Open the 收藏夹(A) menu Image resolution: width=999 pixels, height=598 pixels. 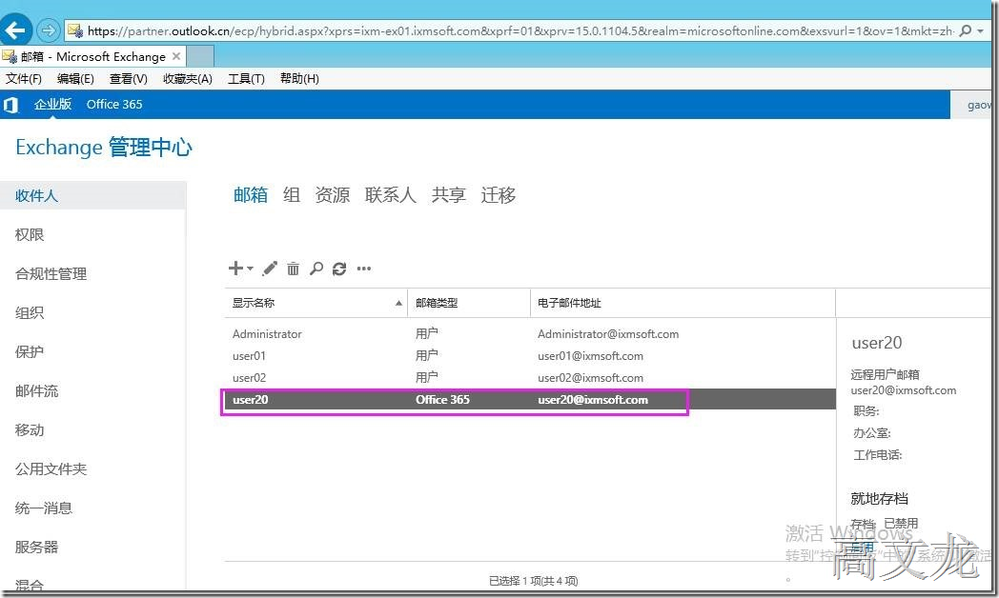pyautogui.click(x=187, y=78)
